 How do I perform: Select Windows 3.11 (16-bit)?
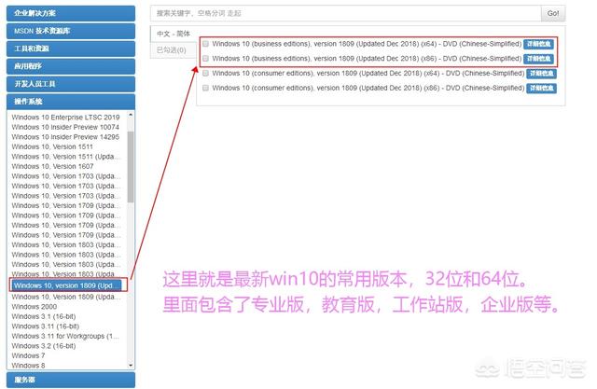pos(45,326)
